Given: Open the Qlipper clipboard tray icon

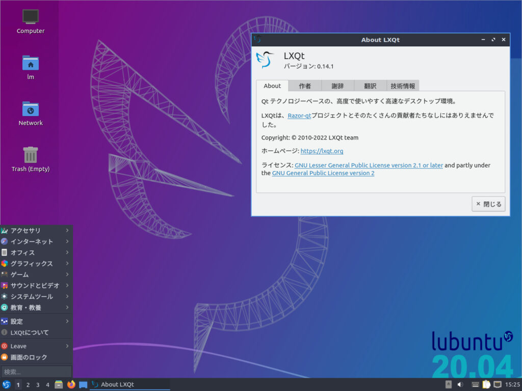Looking at the screenshot, I should click(486, 384).
